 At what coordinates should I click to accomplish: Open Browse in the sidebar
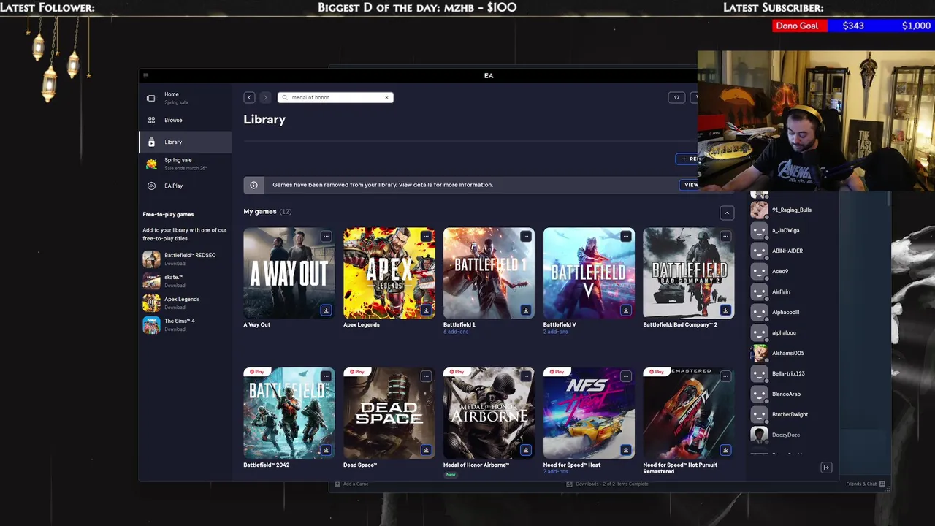coord(186,120)
